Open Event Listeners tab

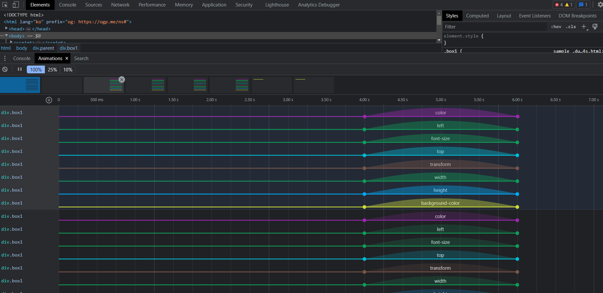coord(535,16)
